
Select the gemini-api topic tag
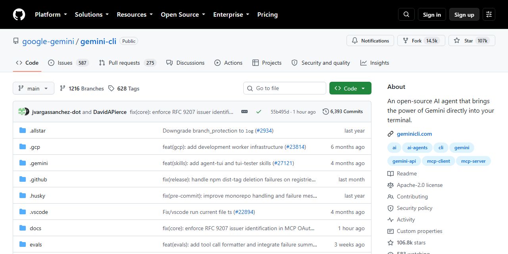click(x=404, y=161)
